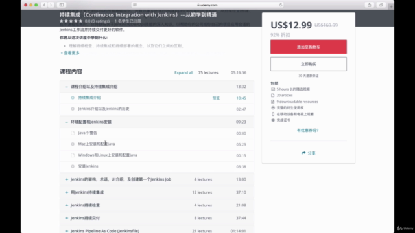Click the 75 lectures count text

coord(208,72)
